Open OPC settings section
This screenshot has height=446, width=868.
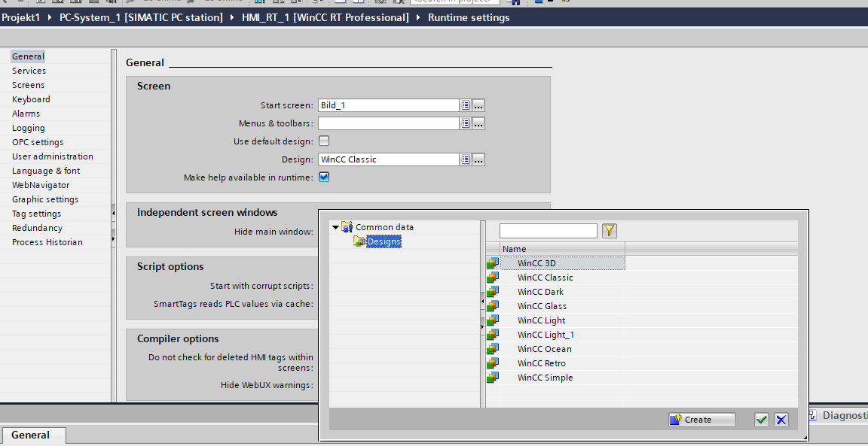(38, 143)
